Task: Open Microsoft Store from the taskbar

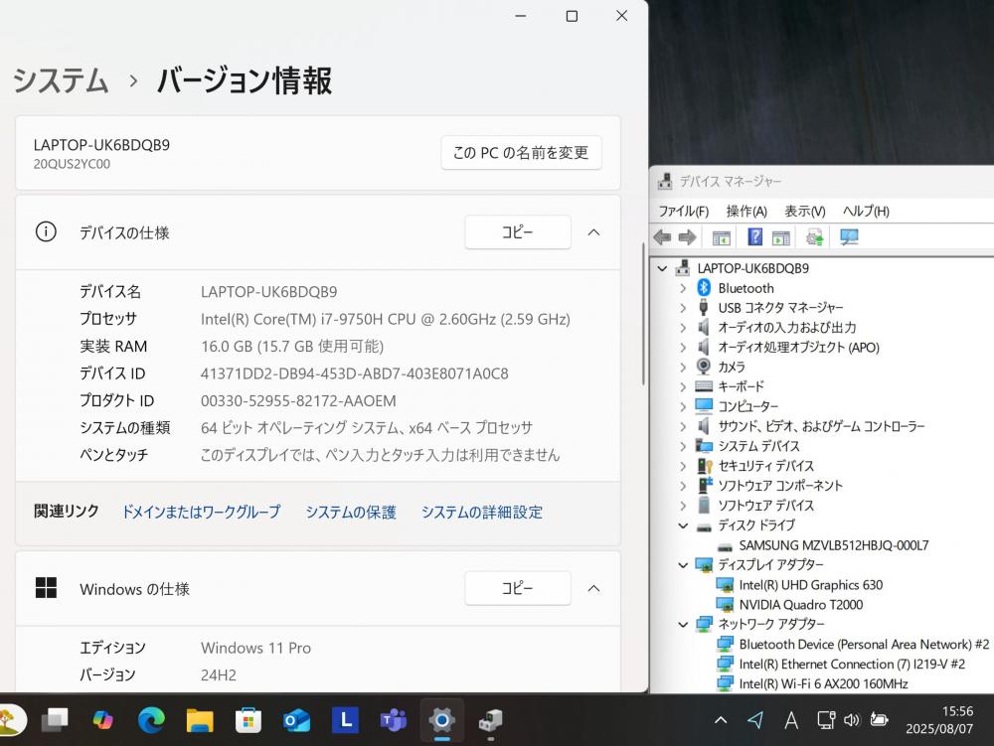Action: 248,720
